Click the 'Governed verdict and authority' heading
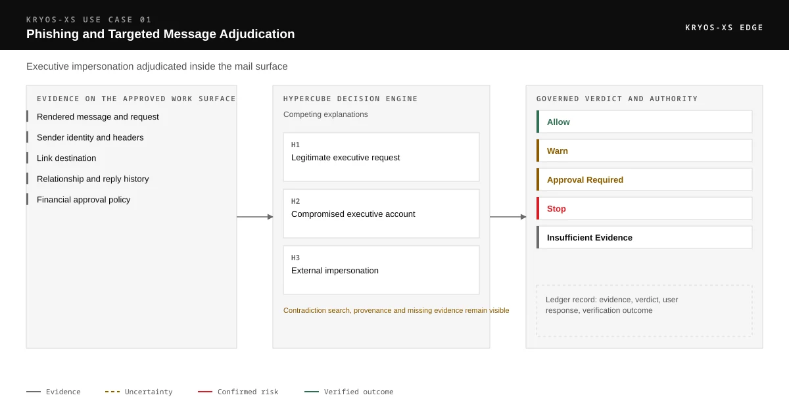Screen dimensions: 789x414 click(617, 99)
